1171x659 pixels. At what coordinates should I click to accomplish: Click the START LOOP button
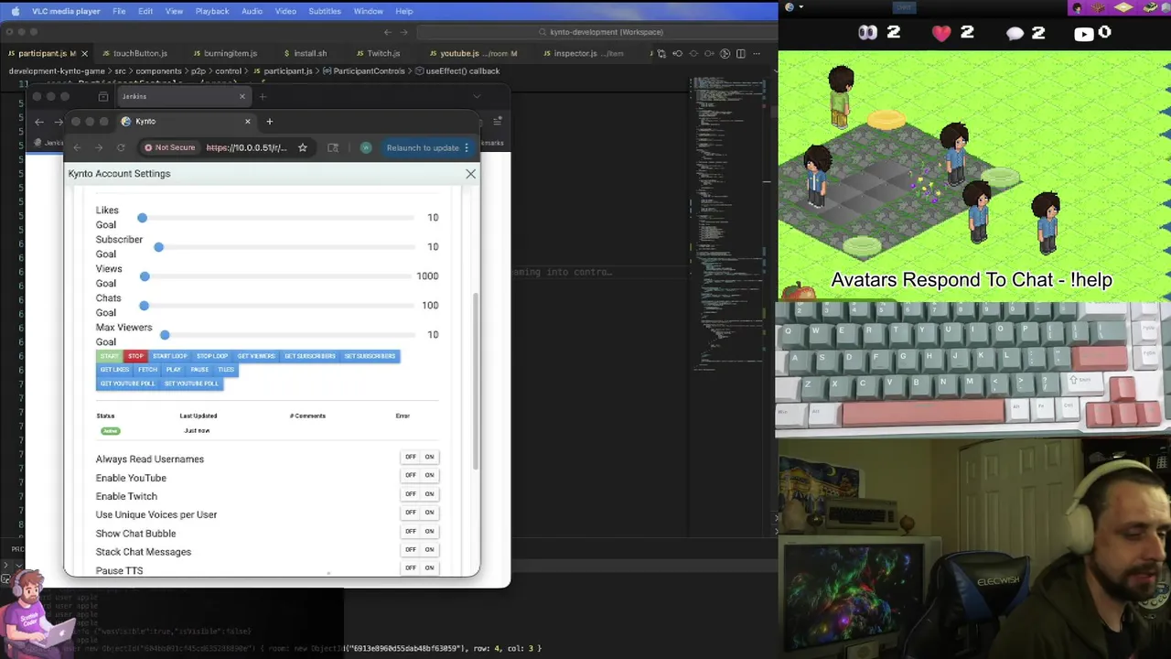170,356
